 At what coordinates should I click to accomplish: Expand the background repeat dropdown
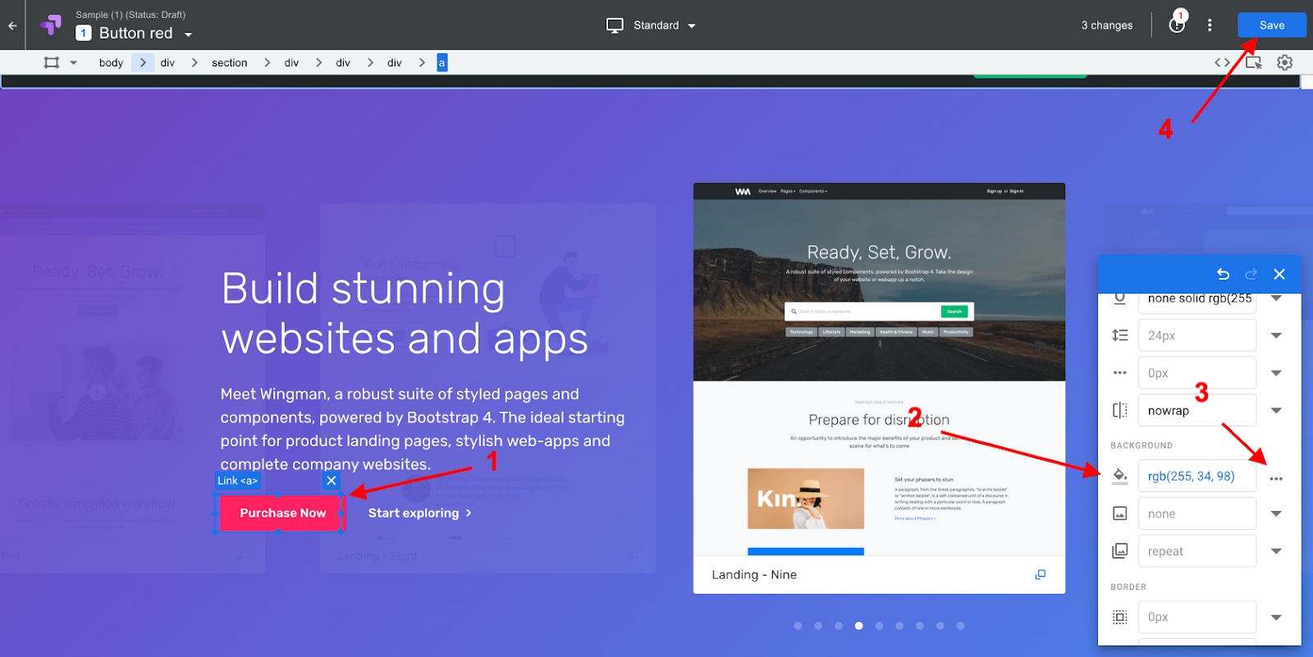1276,551
